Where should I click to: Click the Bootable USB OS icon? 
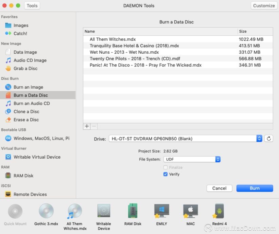pyautogui.click(x=8, y=138)
